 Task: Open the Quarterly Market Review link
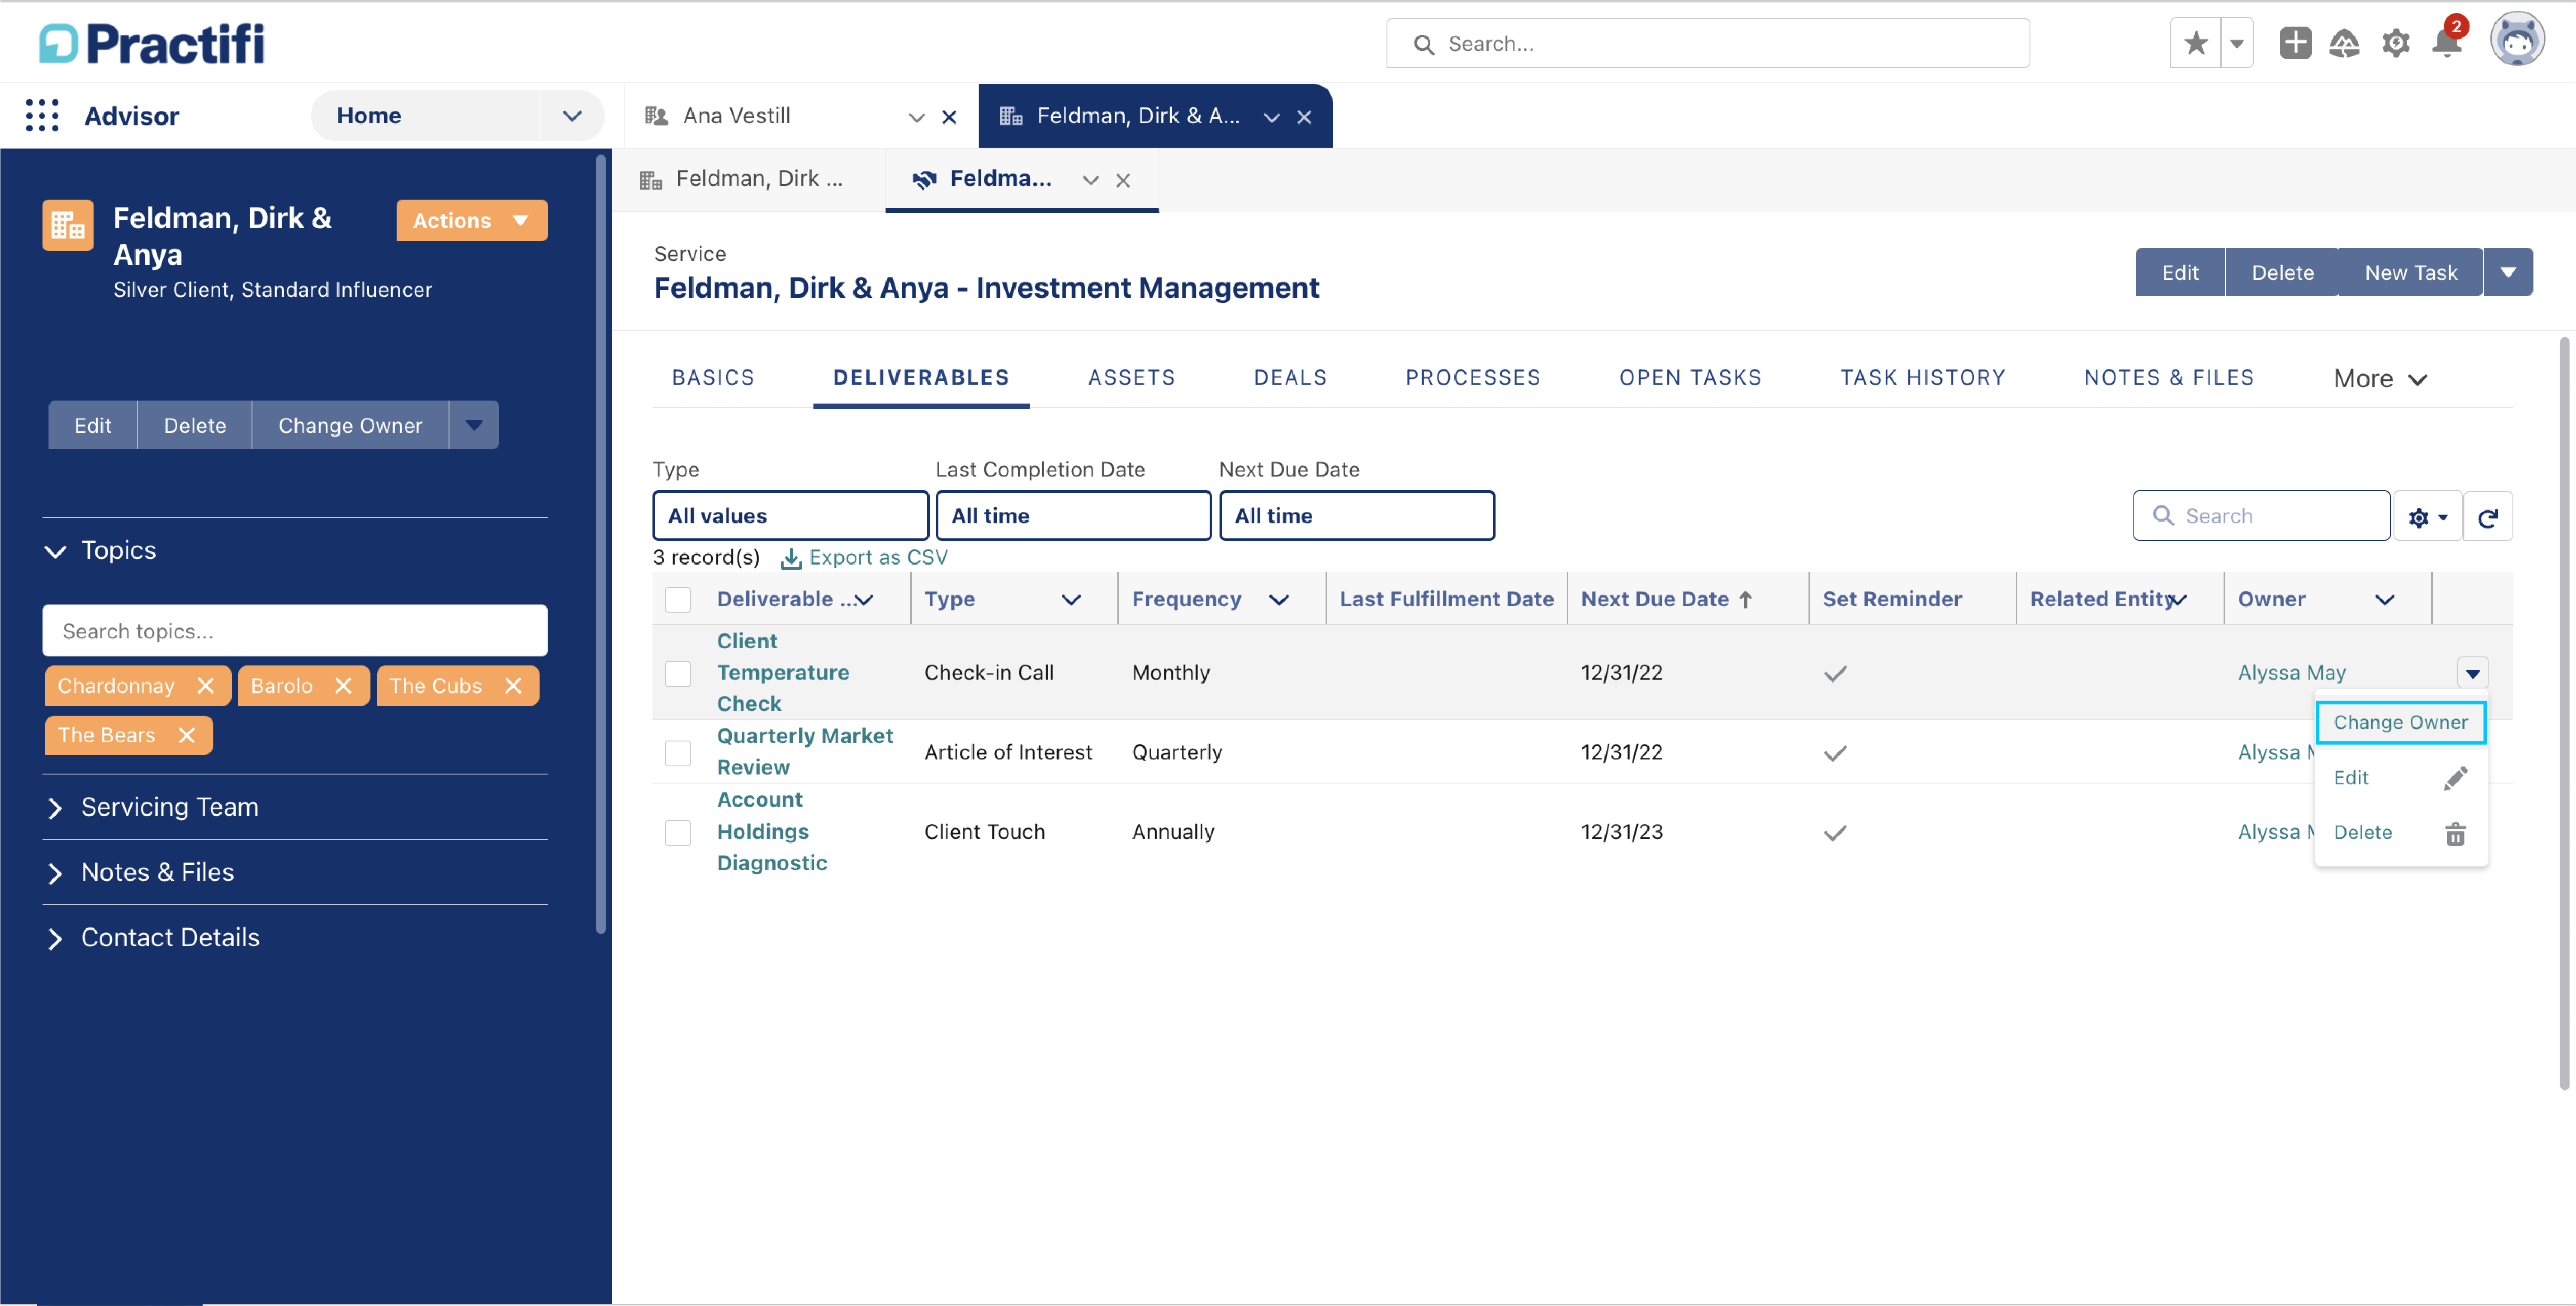(804, 752)
